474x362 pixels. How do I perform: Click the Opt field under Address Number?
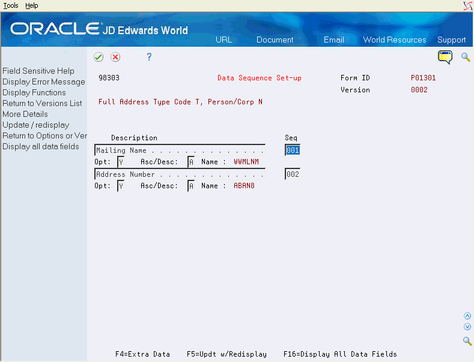coord(121,186)
